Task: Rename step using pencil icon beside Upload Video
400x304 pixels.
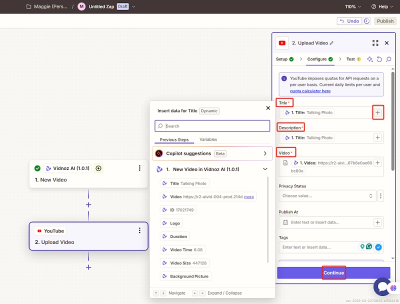Action: [x=331, y=43]
